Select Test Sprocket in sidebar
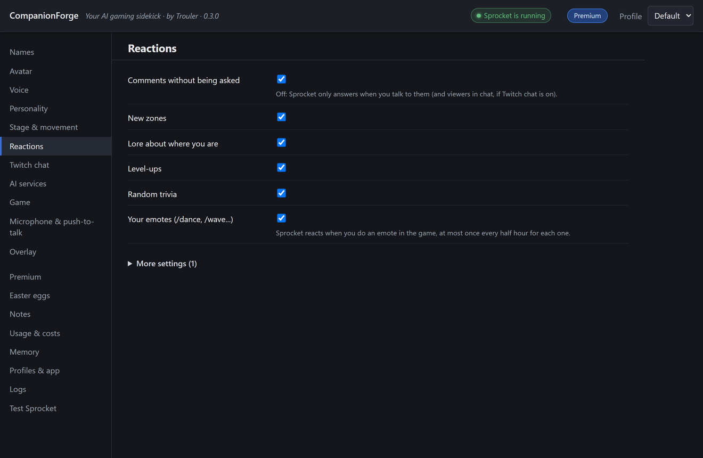The width and height of the screenshot is (703, 458). pos(55,408)
